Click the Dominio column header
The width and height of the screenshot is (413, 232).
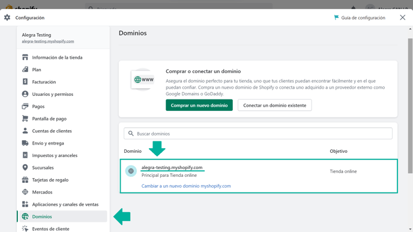click(x=133, y=151)
